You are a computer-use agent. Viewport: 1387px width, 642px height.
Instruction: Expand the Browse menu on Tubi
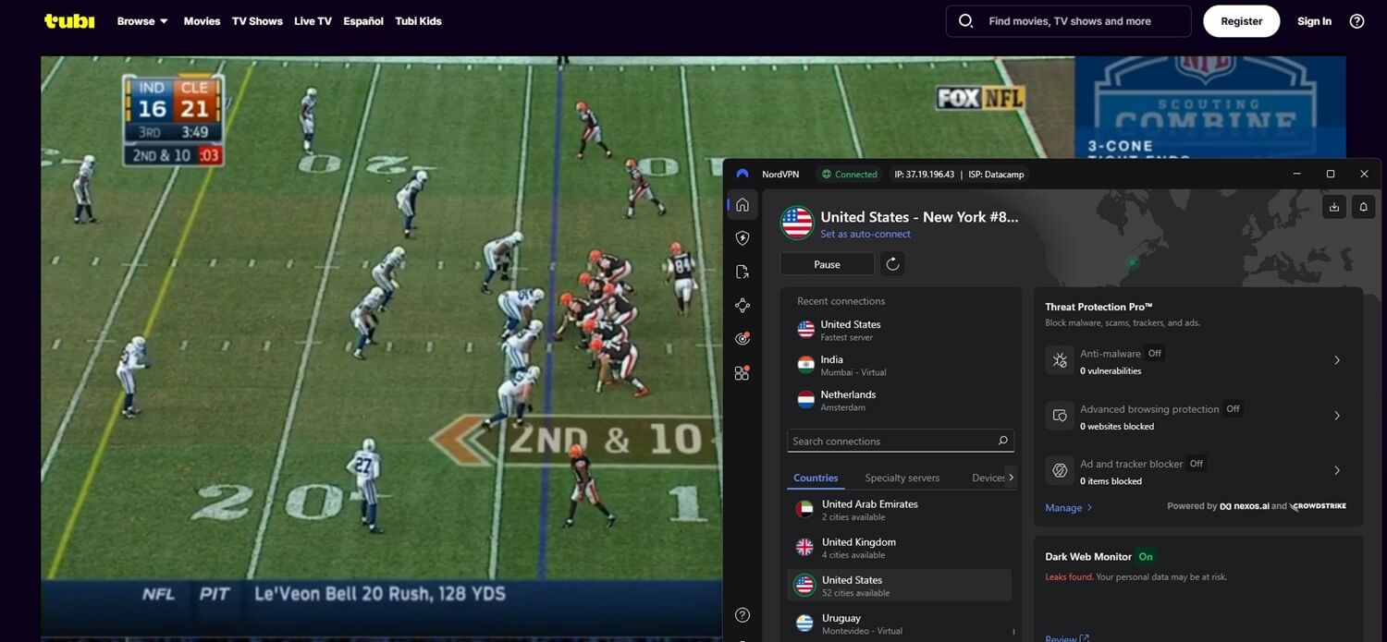click(x=141, y=20)
